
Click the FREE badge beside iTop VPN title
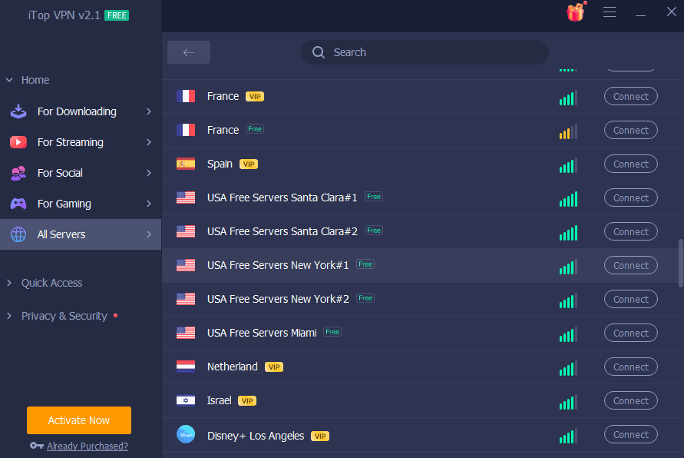point(117,15)
